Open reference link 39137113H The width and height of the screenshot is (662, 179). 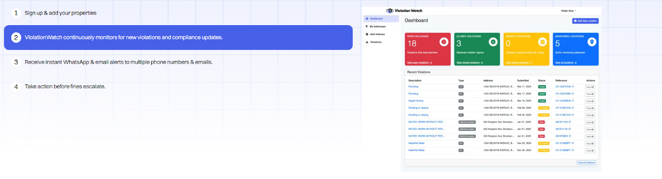click(x=561, y=122)
